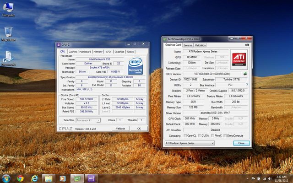Viewport: 293px width, 183px height.
Task: Click the BIOS Version field in GPU-Z
Action: point(212,74)
